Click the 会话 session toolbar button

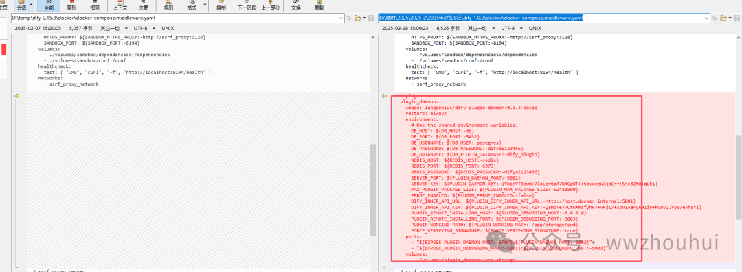(21, 5)
